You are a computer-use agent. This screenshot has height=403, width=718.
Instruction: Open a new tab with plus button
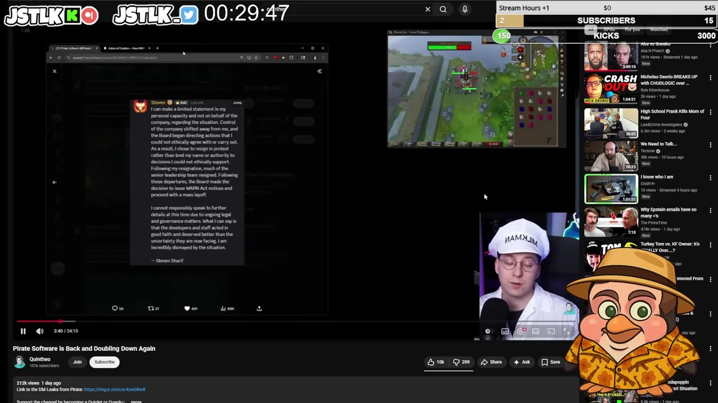coord(157,48)
